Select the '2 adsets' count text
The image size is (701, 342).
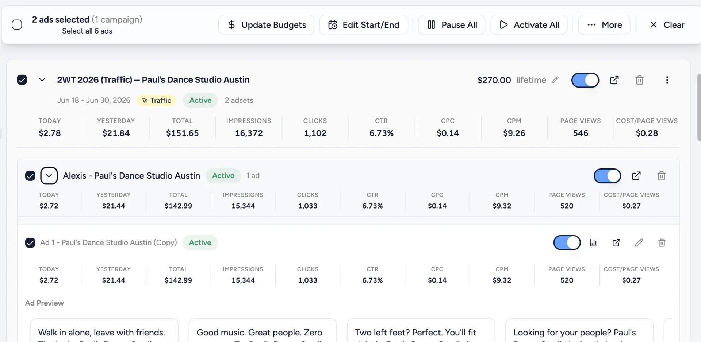(x=239, y=100)
